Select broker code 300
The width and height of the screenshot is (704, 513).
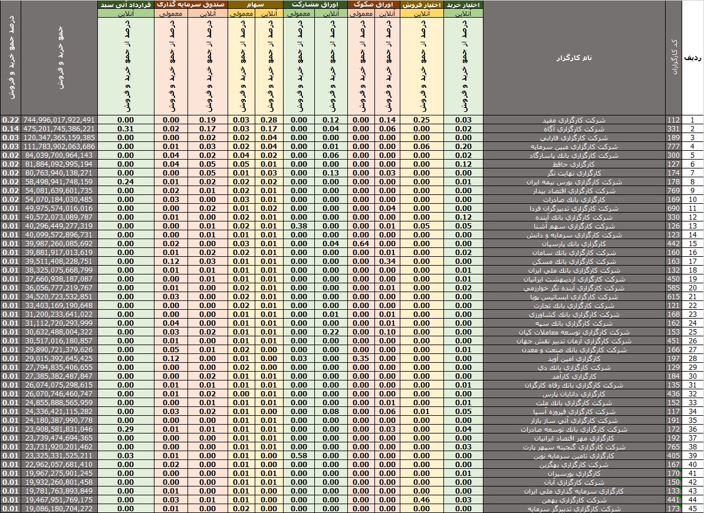tap(673, 155)
